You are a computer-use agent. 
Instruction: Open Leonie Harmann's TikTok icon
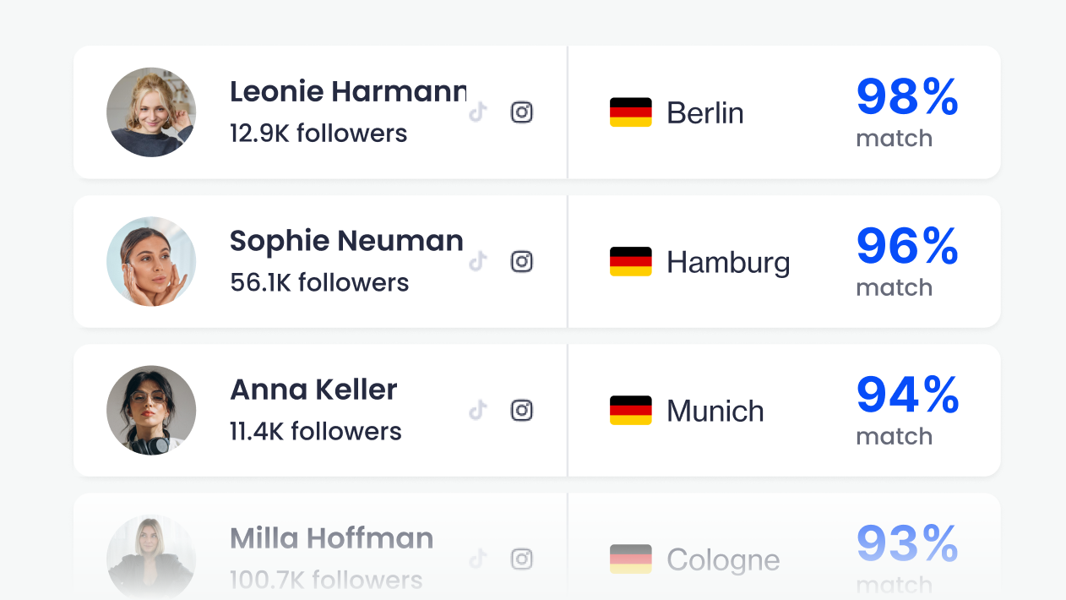tap(479, 112)
